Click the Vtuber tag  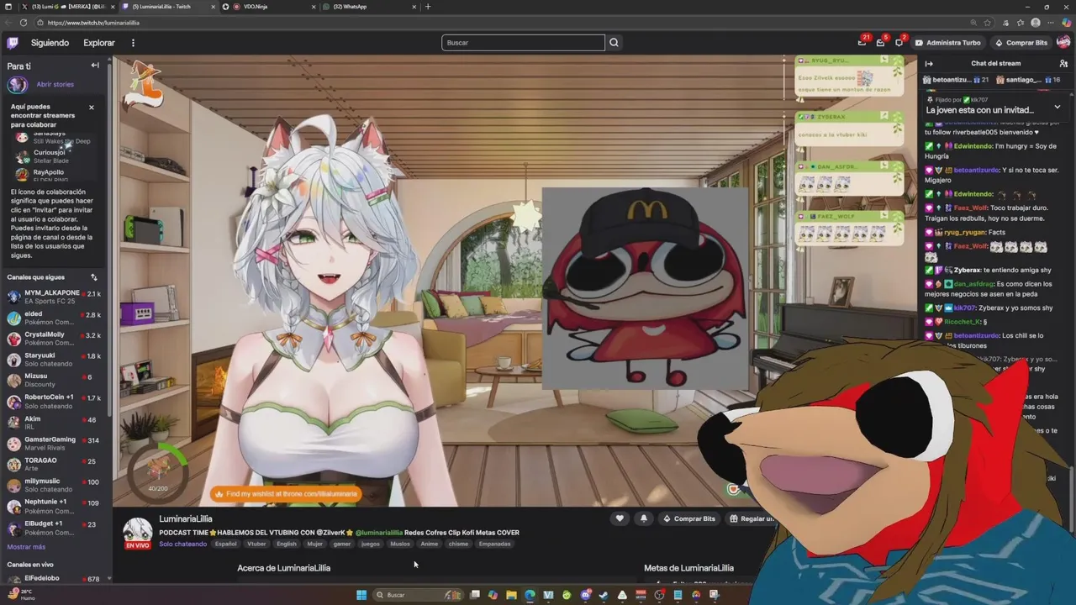[256, 544]
